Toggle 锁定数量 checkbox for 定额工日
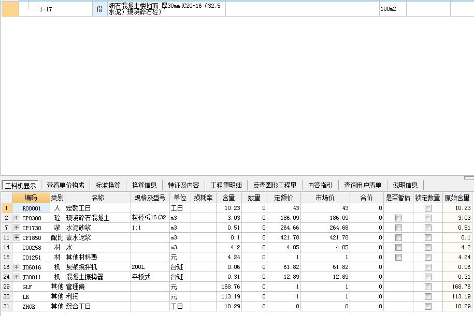The height and width of the screenshot is (316, 474). pos(428,208)
